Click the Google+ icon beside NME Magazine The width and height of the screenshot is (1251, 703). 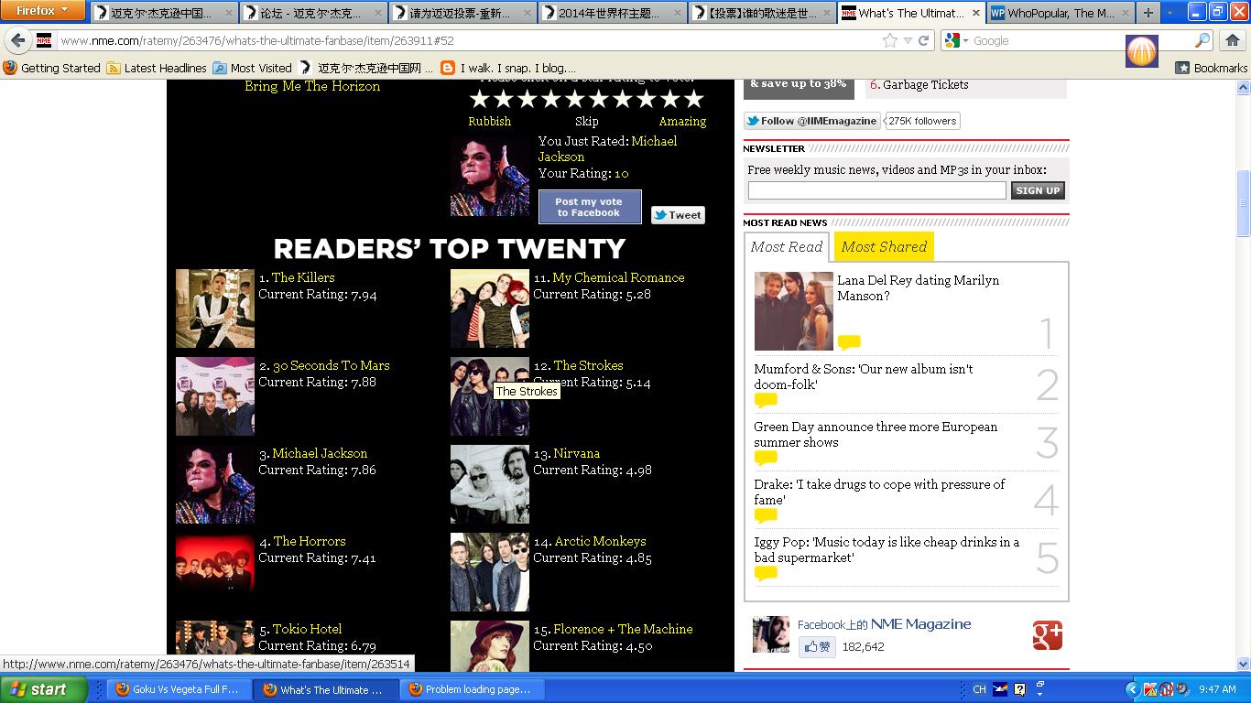[1047, 635]
